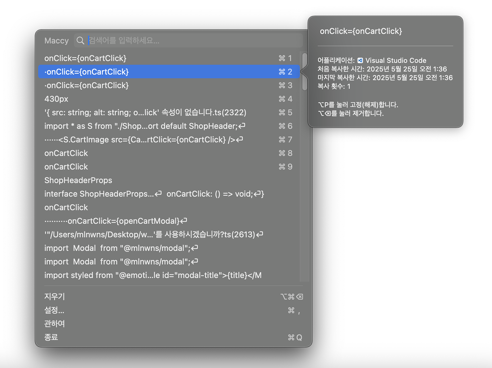
Task: Open 설정... preferences
Action: coord(54,310)
